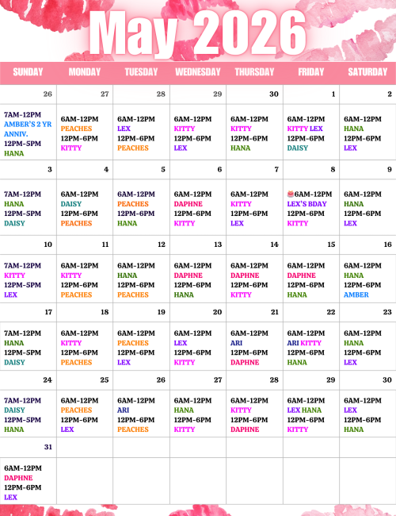Click KITTY name on Friday May 22
This screenshot has height=516, width=396.
(311, 343)
